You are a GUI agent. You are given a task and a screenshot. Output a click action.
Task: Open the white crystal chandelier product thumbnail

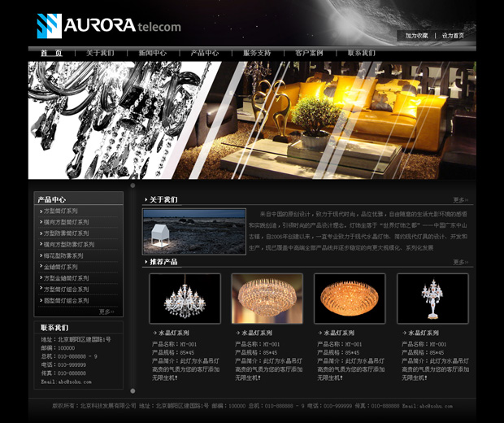[185, 299]
